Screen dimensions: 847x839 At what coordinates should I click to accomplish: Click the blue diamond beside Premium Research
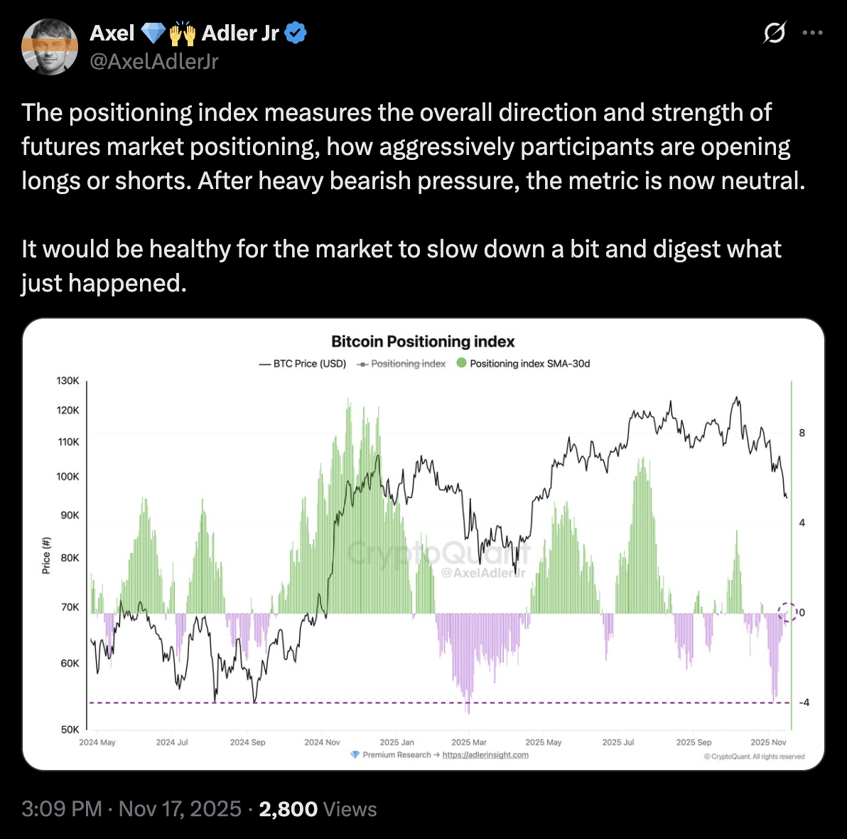pyautogui.click(x=355, y=754)
